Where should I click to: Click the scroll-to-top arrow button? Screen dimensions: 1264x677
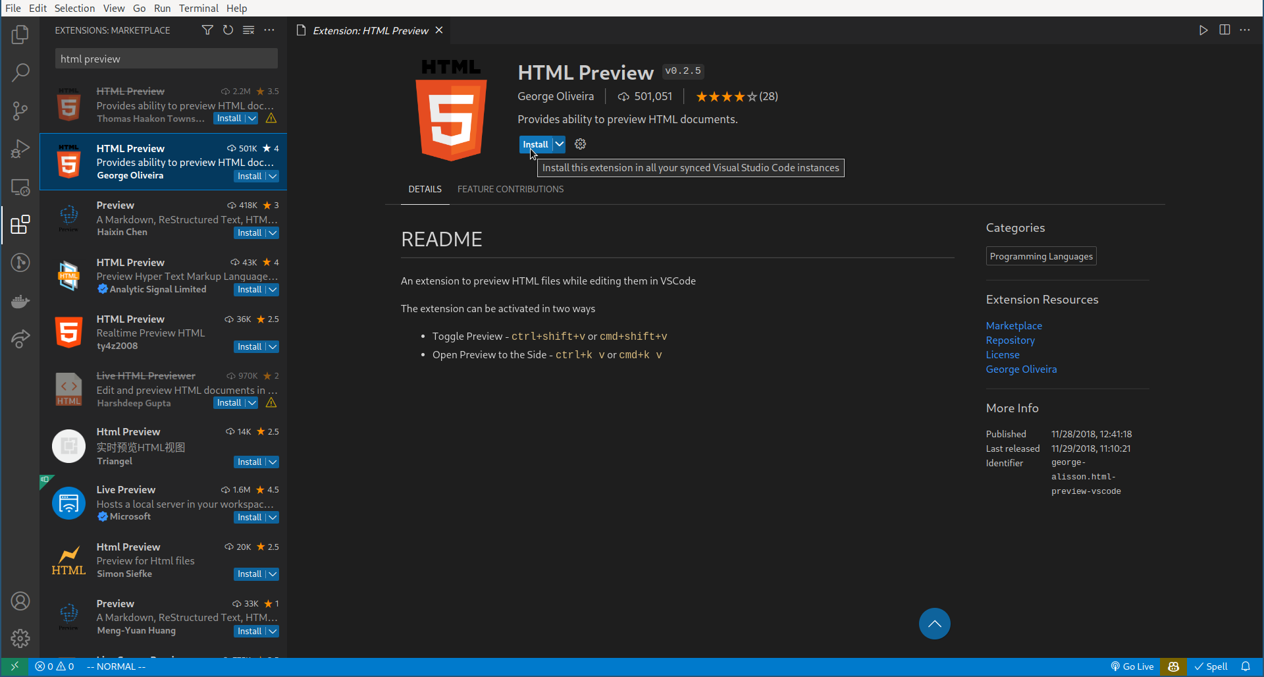point(935,623)
